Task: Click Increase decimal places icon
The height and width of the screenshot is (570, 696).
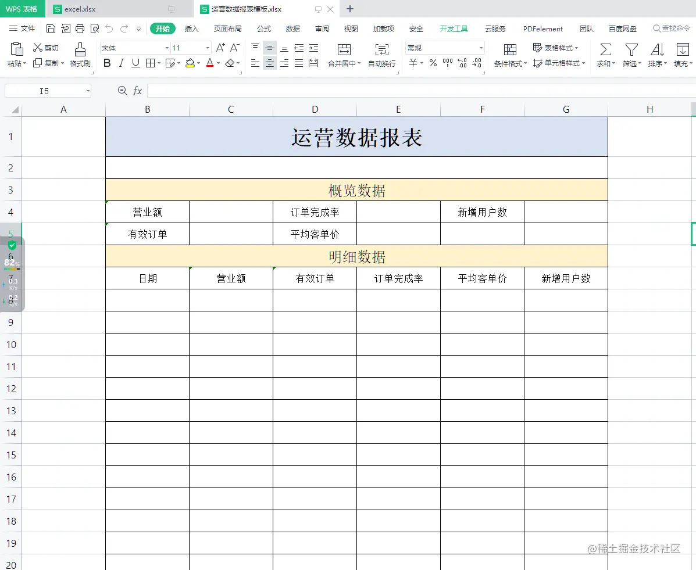Action: click(462, 63)
